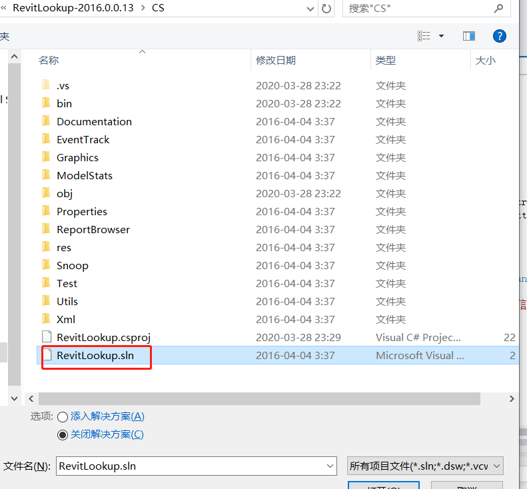Click the Graphics folder name

click(x=77, y=158)
